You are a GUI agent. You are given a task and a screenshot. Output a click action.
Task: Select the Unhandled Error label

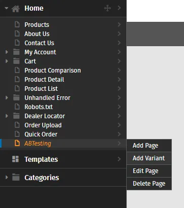pos(48,98)
